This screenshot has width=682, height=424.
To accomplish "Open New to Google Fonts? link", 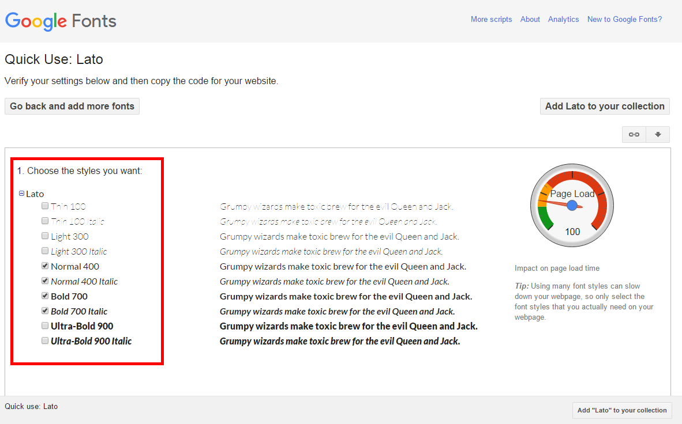I will tap(624, 19).
